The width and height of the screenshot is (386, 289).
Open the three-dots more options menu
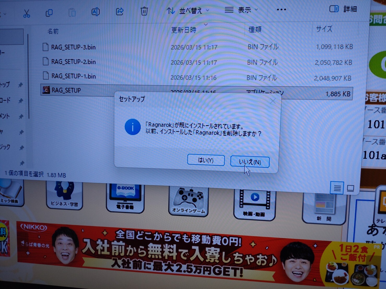click(x=281, y=10)
